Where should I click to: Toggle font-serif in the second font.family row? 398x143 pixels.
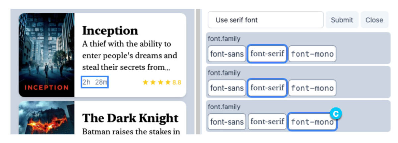pyautogui.click(x=267, y=88)
